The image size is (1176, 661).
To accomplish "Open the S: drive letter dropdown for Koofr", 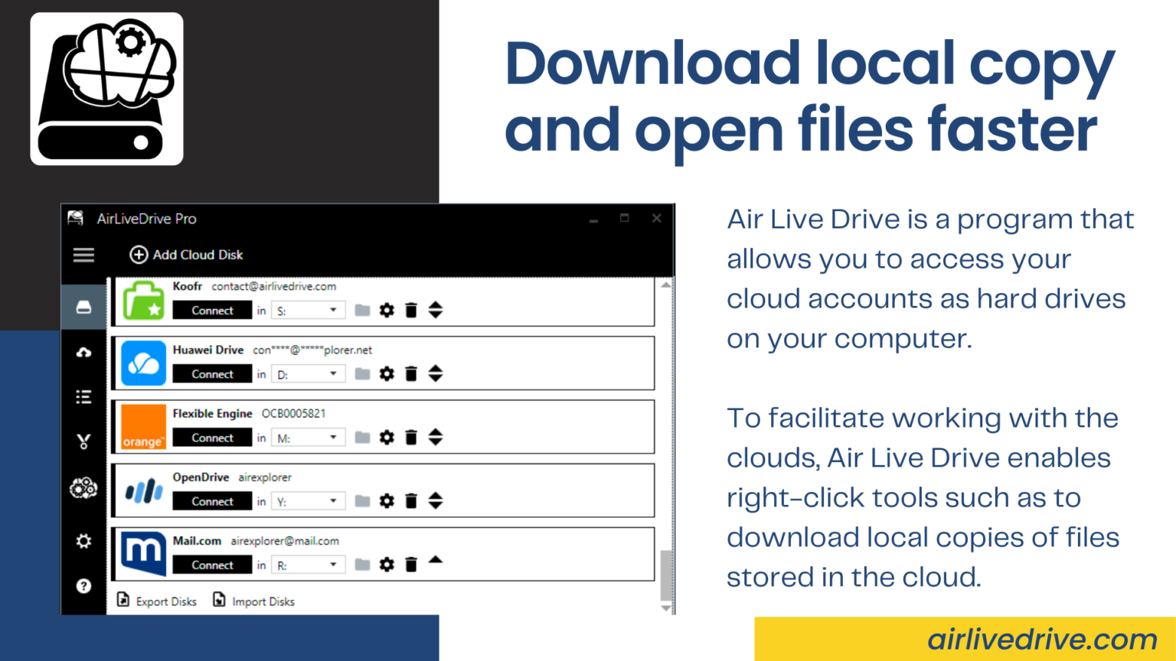I will [308, 310].
